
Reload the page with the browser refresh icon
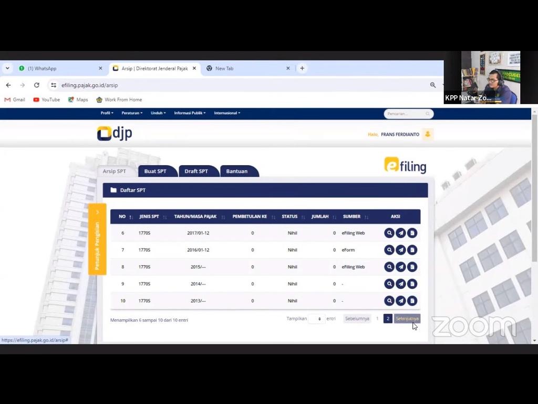(x=37, y=85)
